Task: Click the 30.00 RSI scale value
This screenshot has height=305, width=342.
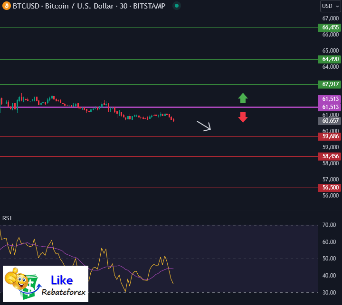Action: tap(329, 292)
